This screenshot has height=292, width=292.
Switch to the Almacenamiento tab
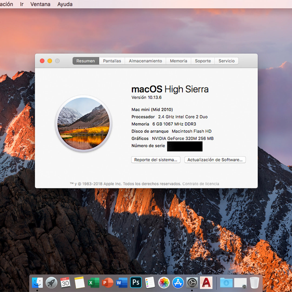click(x=145, y=61)
